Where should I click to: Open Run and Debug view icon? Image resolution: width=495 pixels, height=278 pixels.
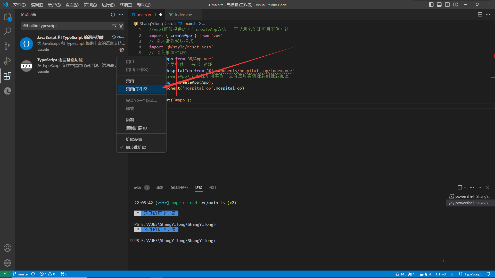[7, 61]
